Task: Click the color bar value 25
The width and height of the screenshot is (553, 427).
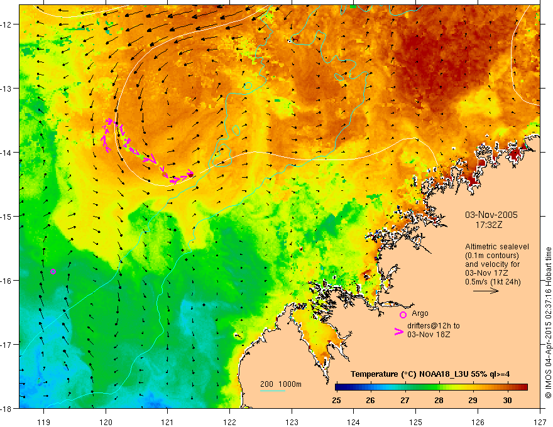Action: (x=336, y=400)
